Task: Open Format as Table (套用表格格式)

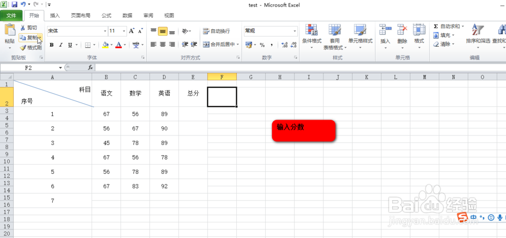Action: 334,36
